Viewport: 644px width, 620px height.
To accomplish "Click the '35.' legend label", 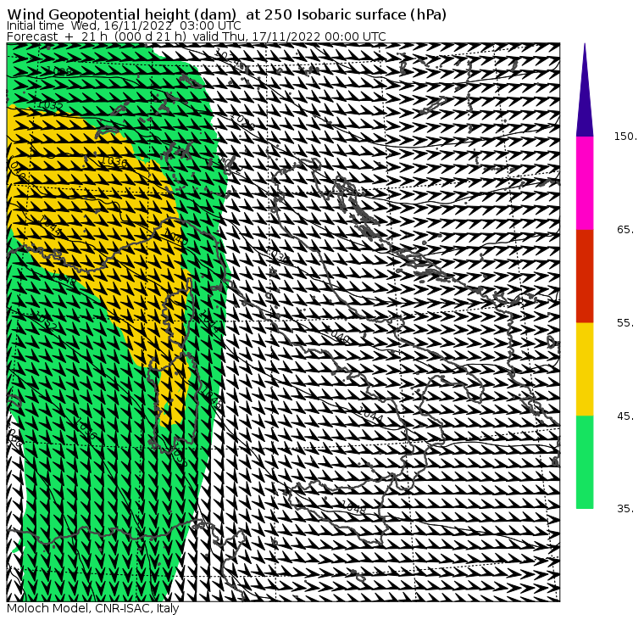I will [x=625, y=509].
